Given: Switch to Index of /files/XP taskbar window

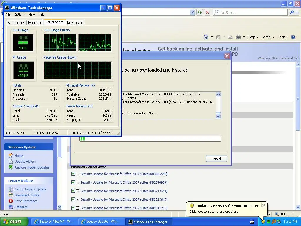Looking at the screenshot, I should [54, 222].
